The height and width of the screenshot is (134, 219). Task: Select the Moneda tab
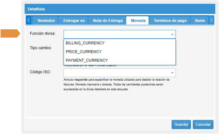[x=138, y=20]
